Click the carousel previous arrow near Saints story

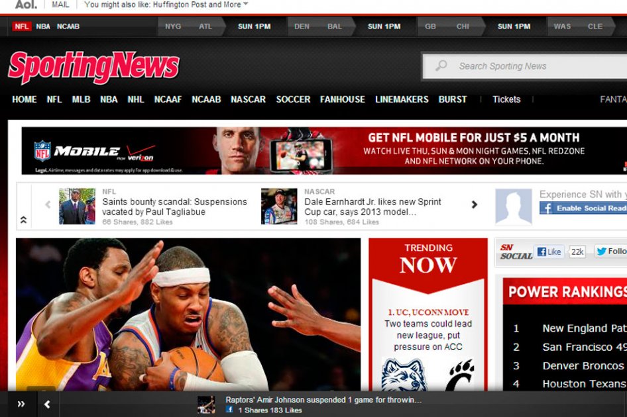[x=48, y=205]
